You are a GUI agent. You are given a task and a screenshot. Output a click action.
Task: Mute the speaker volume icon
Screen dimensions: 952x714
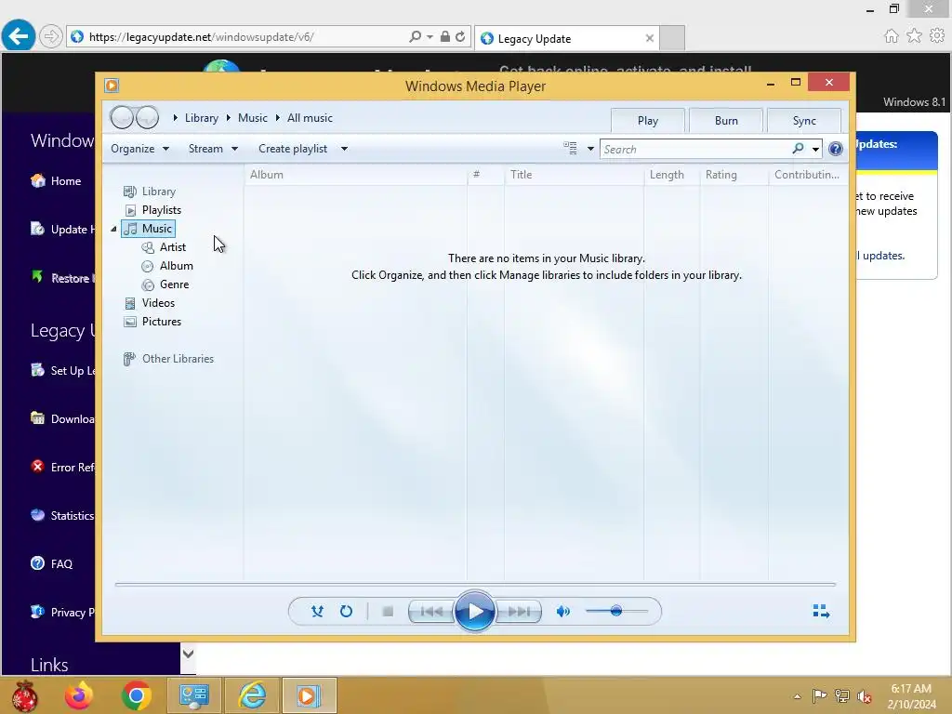pos(562,612)
